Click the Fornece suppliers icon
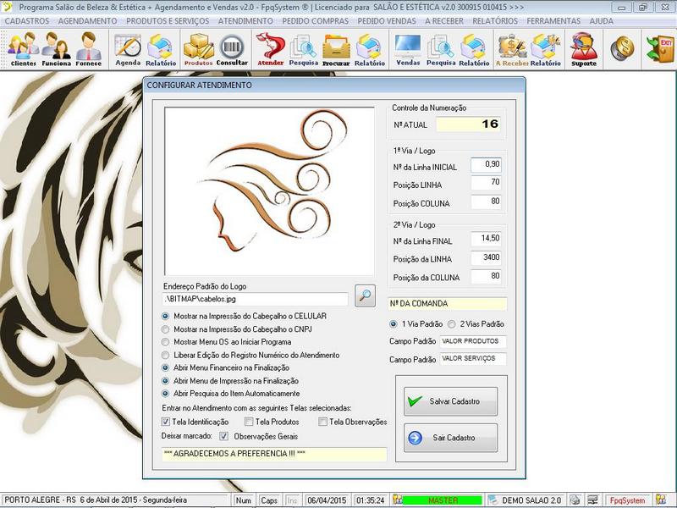The height and width of the screenshot is (508, 677). pyautogui.click(x=87, y=49)
